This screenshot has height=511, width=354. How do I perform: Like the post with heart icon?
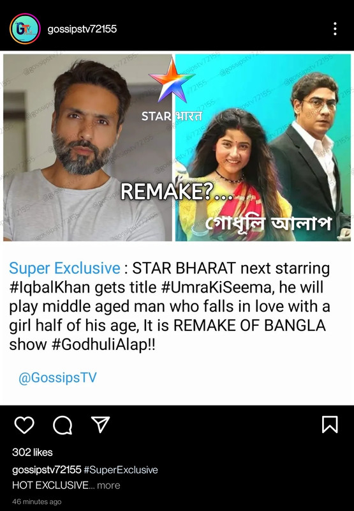pyautogui.click(x=24, y=425)
